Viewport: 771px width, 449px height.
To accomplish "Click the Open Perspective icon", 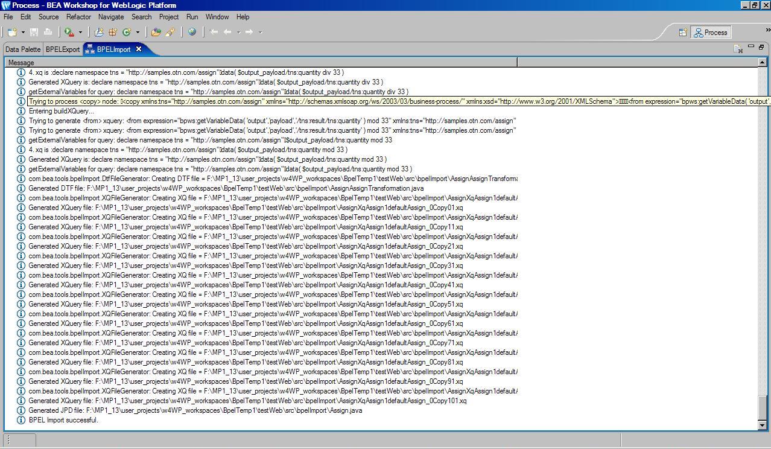I will pos(683,33).
